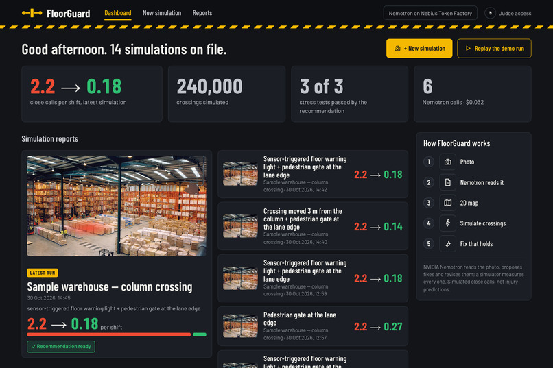Open the 3 of 3 stress tests card
553x368 pixels.
(x=349, y=94)
